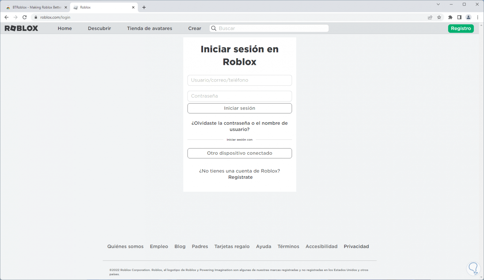Viewport: 484px width, 280px height.
Task: Open Tarjetas regalo footer link
Action: (232, 247)
